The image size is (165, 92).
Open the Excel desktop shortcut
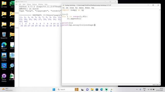[12, 4]
